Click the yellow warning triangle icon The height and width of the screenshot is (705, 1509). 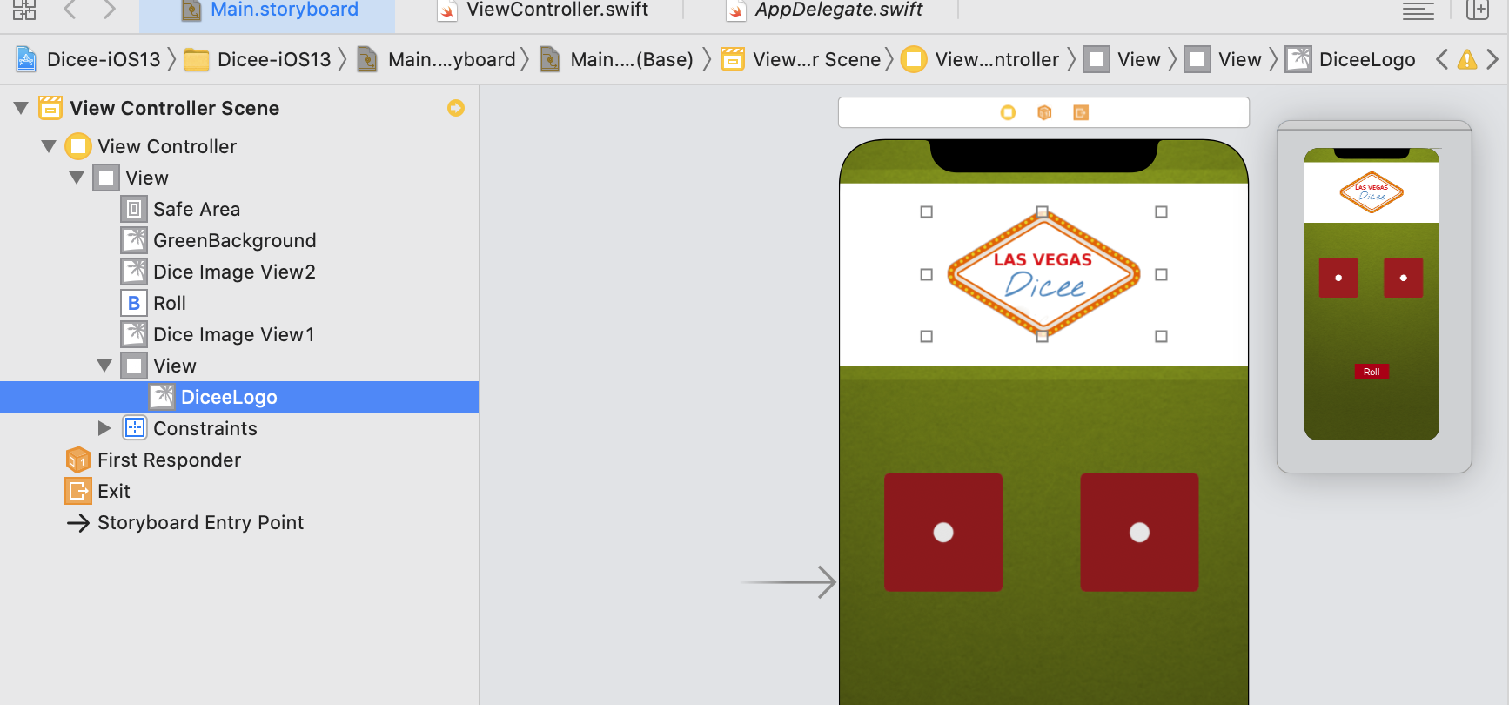1467,59
